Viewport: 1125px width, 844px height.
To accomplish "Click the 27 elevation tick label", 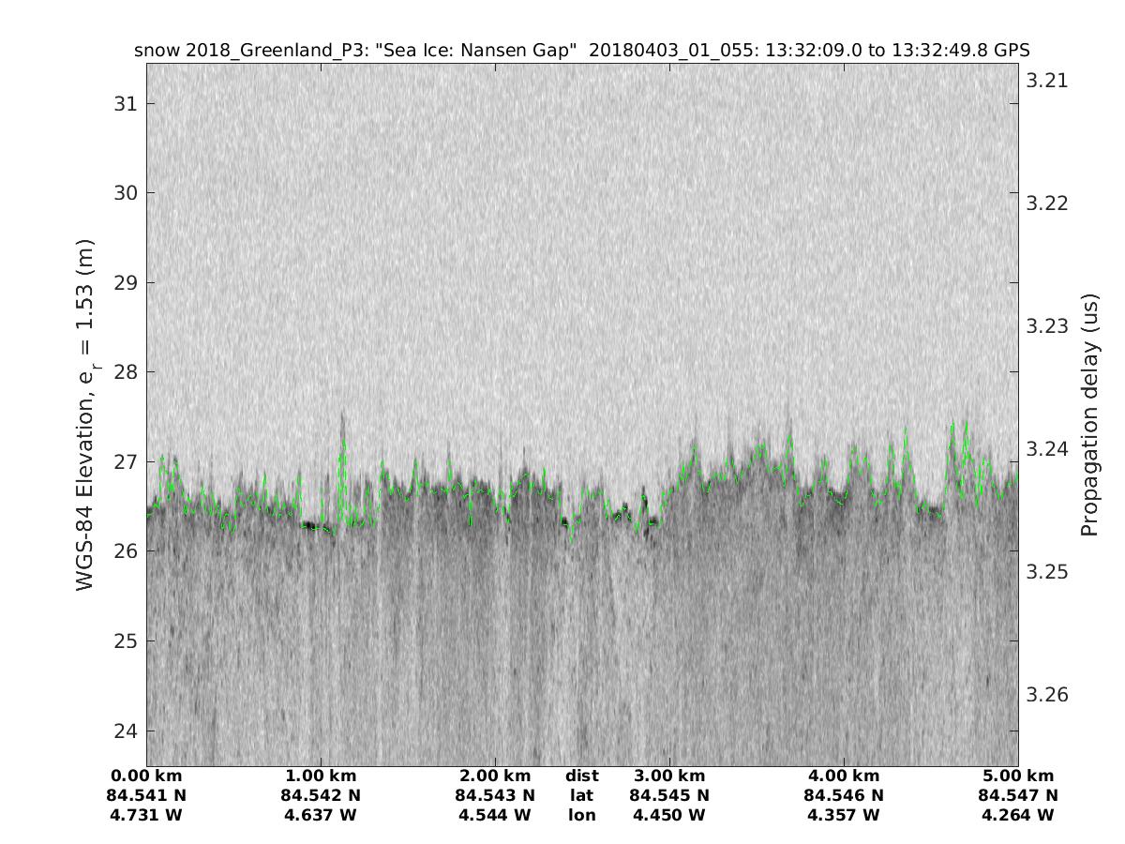I will coord(125,461).
